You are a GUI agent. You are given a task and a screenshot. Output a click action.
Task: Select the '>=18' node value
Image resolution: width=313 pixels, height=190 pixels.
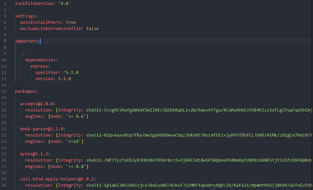click(x=73, y=142)
